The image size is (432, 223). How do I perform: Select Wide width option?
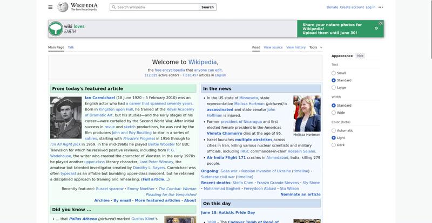coord(334,113)
